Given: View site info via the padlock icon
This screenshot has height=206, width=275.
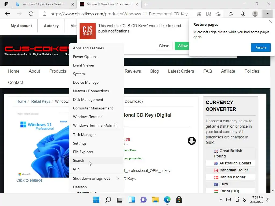Looking at the screenshot, I should [x=45, y=14].
